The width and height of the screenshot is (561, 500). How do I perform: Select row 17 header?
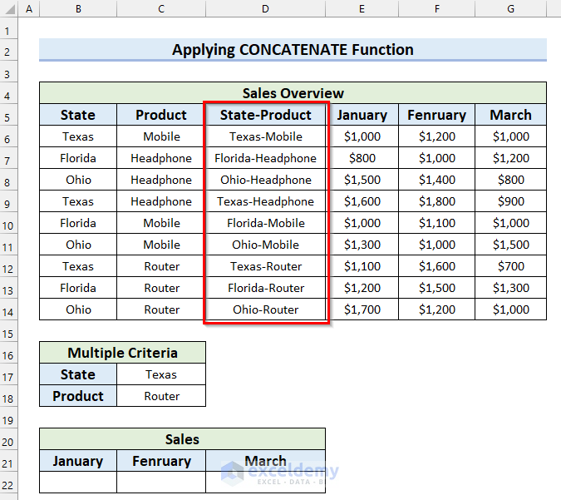(8, 374)
